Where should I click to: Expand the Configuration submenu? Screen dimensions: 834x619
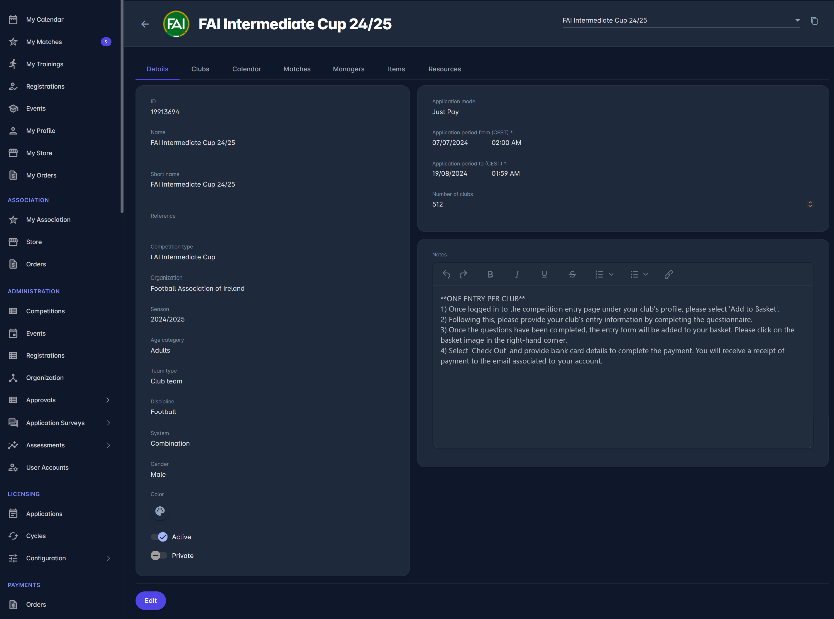(x=108, y=558)
